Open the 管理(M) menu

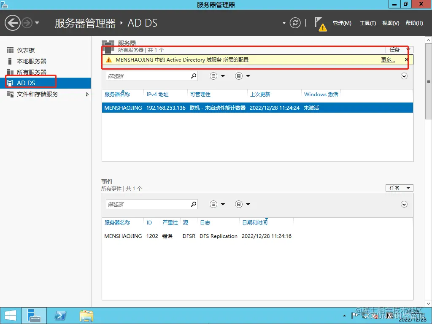[342, 23]
